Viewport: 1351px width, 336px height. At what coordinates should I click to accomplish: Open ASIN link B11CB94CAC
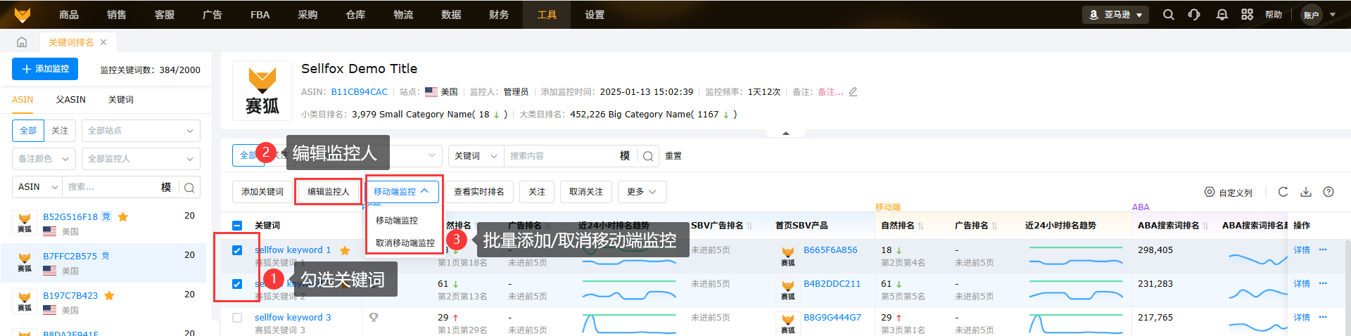coord(360,92)
